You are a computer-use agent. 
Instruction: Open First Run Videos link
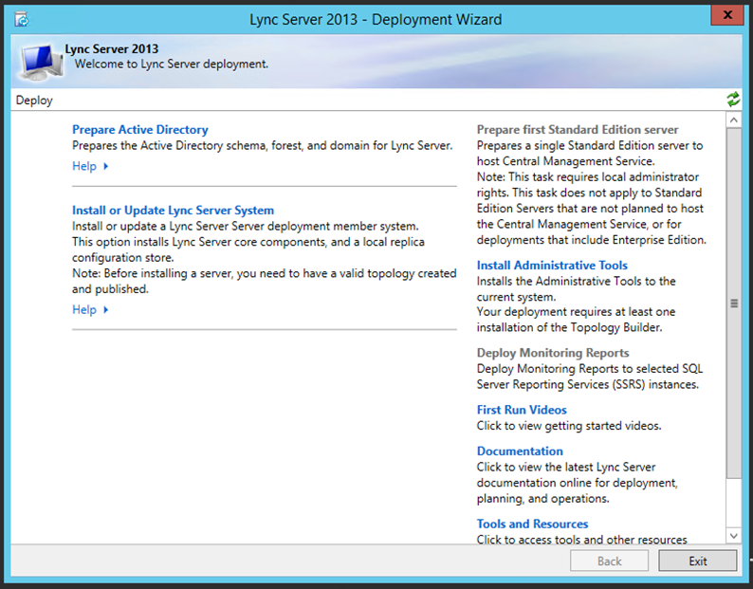[x=522, y=410]
